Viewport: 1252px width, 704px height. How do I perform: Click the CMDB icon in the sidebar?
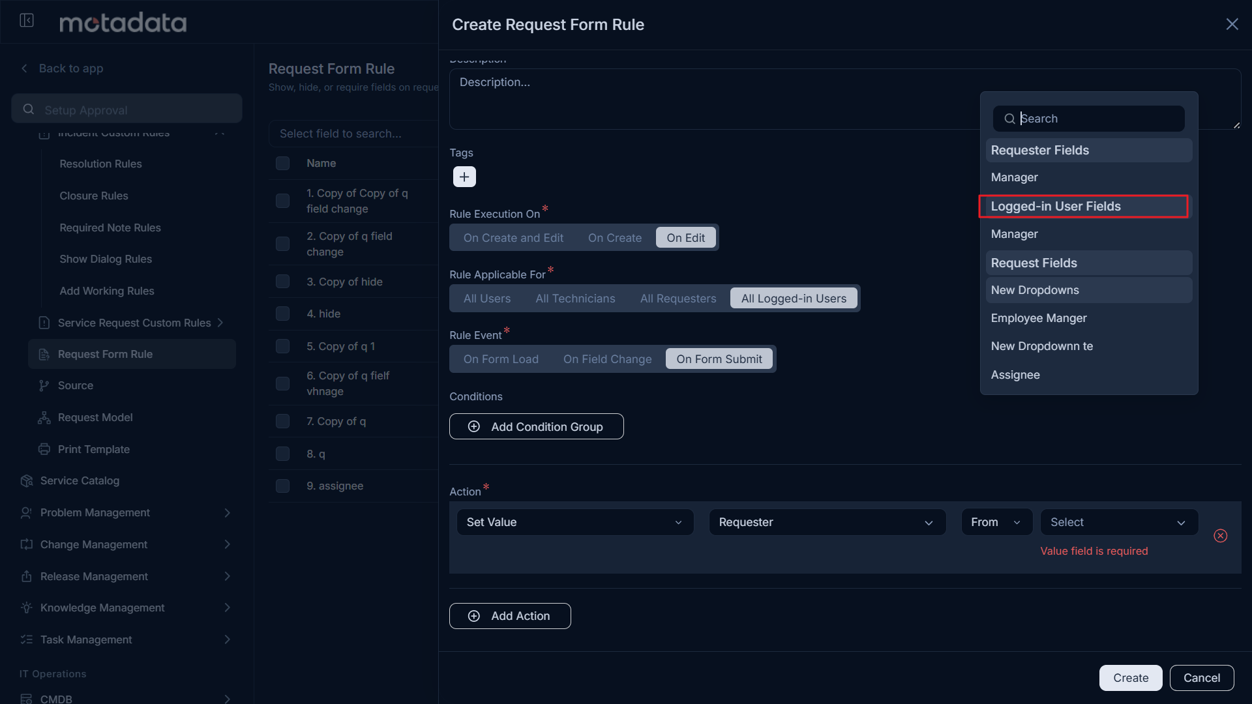(x=27, y=699)
